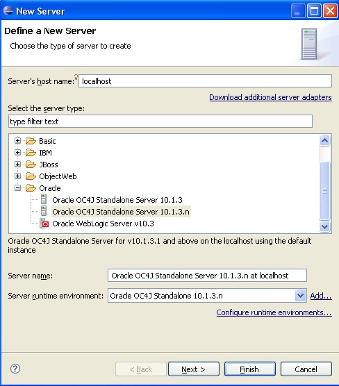The height and width of the screenshot is (386, 339).
Task: Click the JBoss folder icon
Action: (x=31, y=165)
